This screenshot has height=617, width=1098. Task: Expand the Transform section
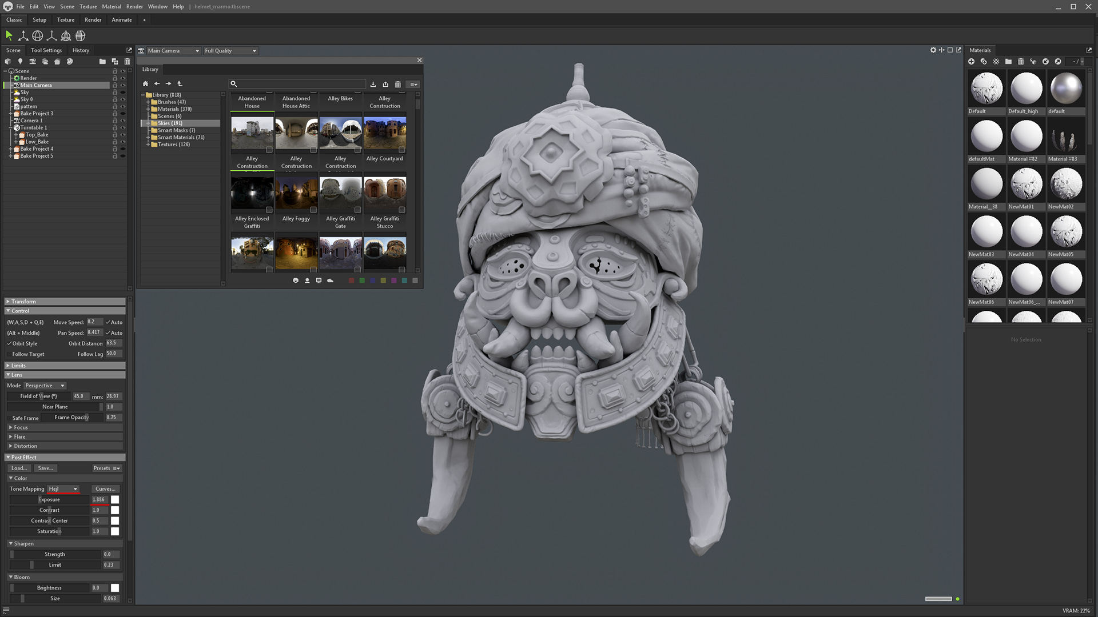click(65, 302)
